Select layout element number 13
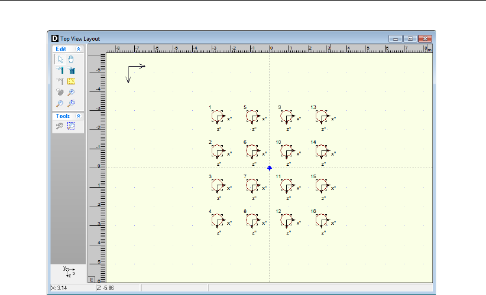The height and width of the screenshot is (295, 486). (322, 117)
